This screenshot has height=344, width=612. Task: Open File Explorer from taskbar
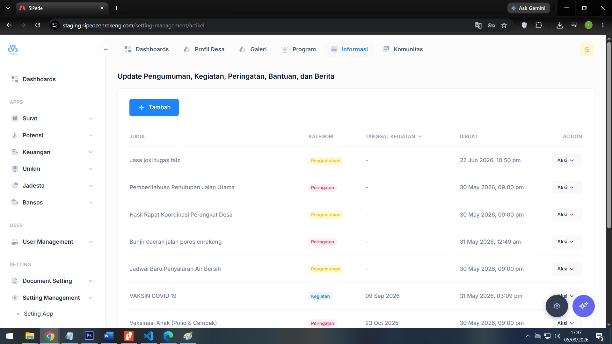(x=30, y=336)
